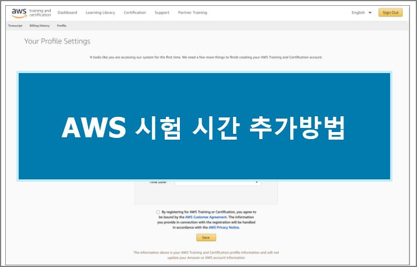Click the Save button
417x267 pixels.
(206, 237)
